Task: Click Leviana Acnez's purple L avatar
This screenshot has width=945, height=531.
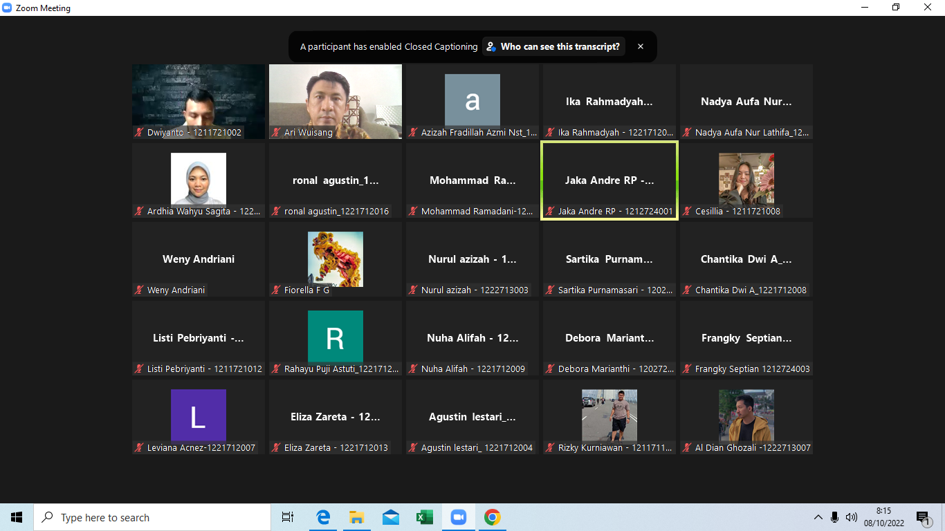Action: (x=199, y=416)
